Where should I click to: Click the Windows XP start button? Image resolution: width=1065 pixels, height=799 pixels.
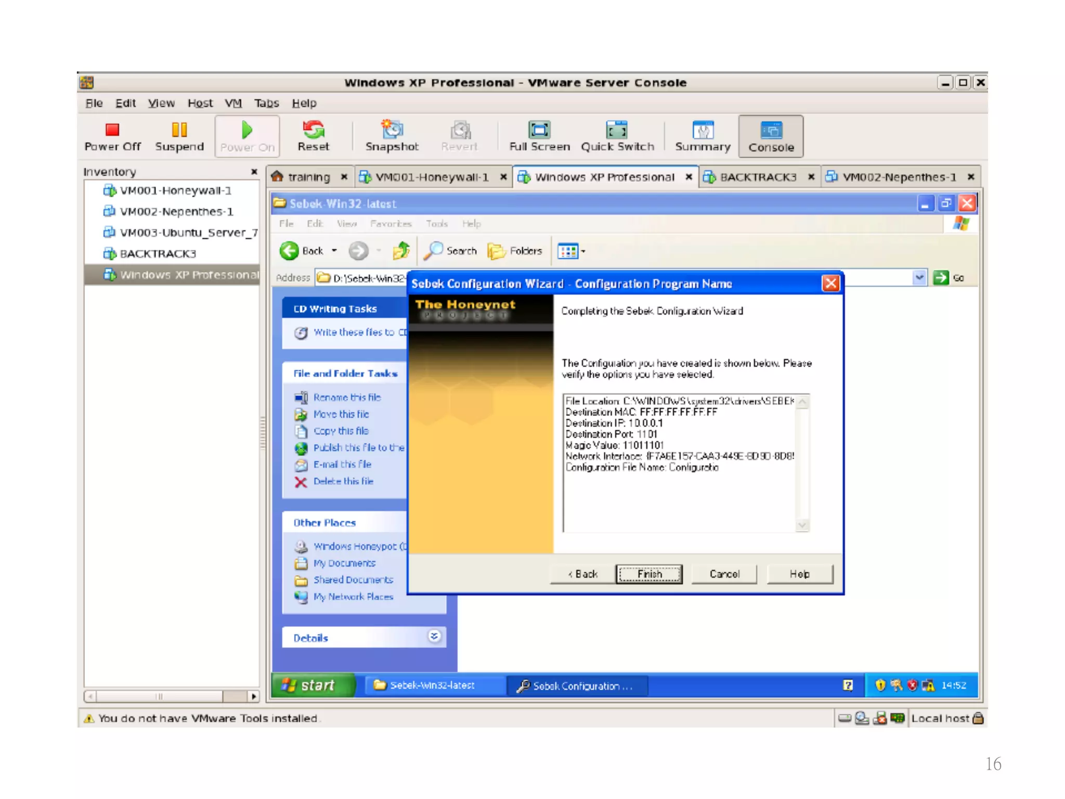310,685
